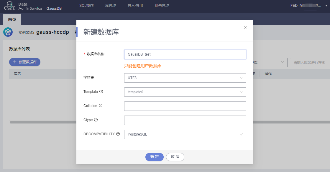The image size is (330, 172).
Task: Click the GaussDB instance avatar icon
Action: tap(8, 32)
